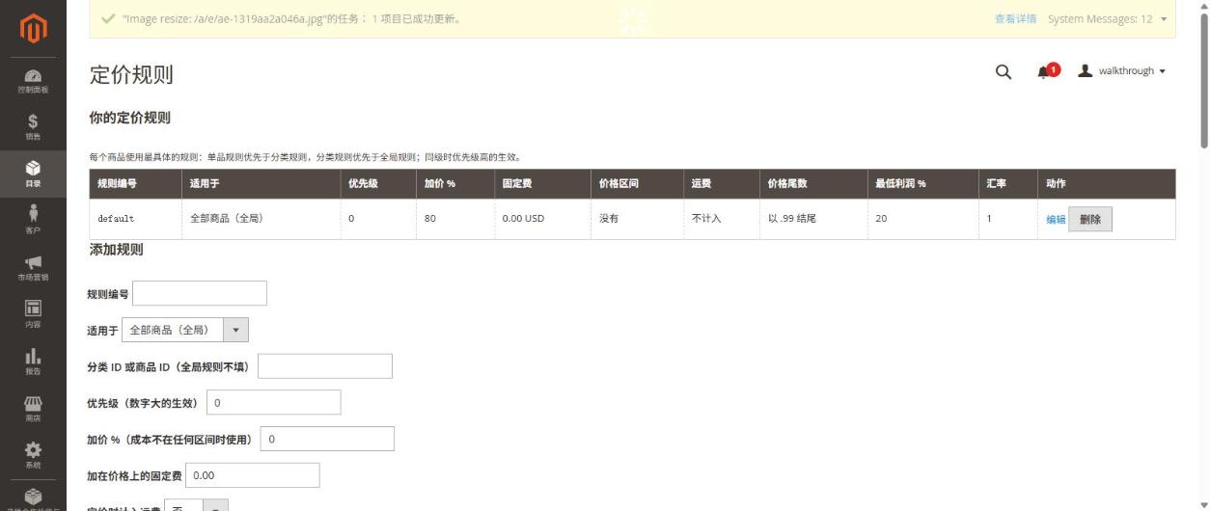This screenshot has height=511, width=1210.
Task: Click the 适用于 column header
Action: [x=261, y=184]
